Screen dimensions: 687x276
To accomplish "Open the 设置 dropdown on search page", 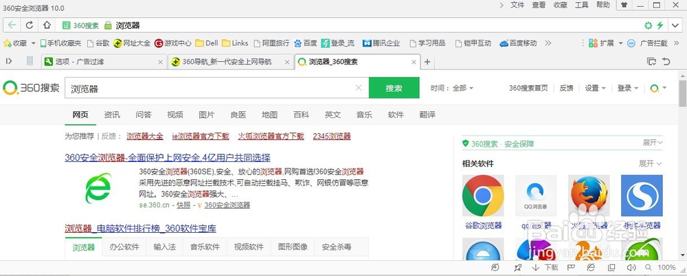I will point(595,88).
